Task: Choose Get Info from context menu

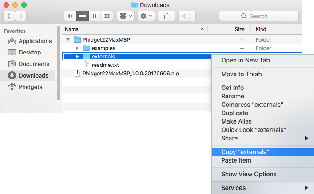Action: (x=262, y=88)
